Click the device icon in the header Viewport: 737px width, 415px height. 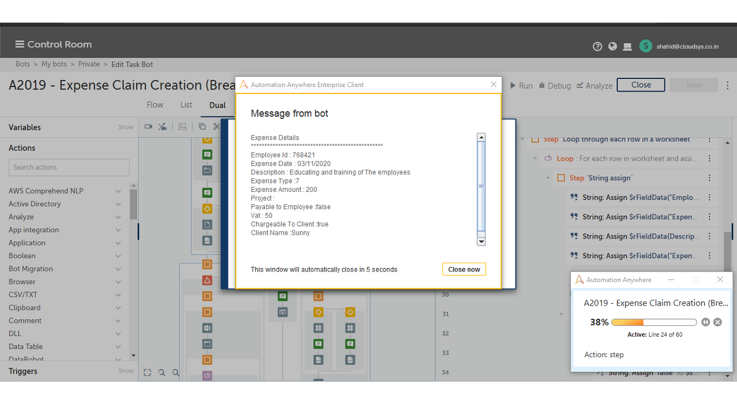click(x=628, y=47)
